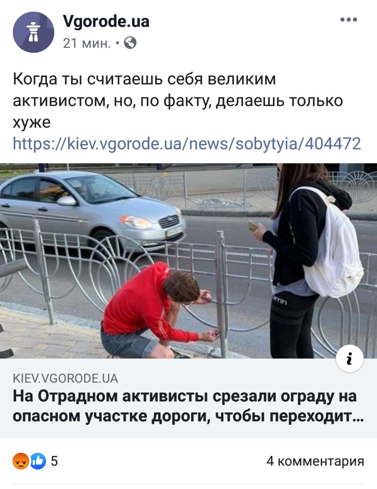Show the '4 комментария' comments
The height and width of the screenshot is (489, 377).
(x=315, y=461)
